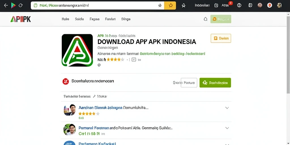Click the app's star rating under the description

tap(116, 59)
